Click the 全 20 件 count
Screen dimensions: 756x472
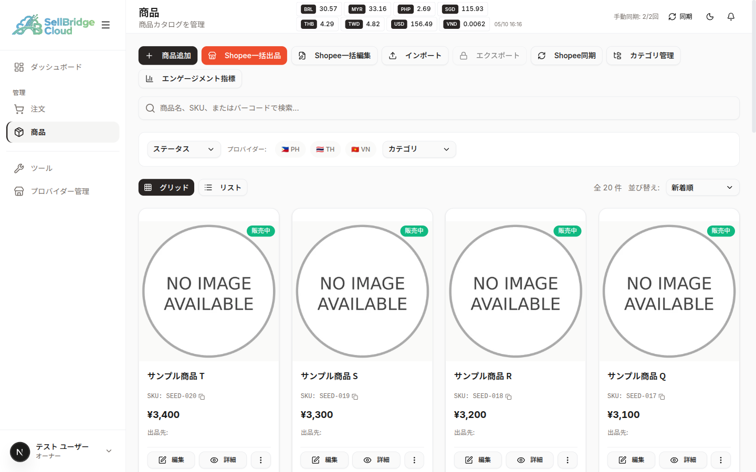(x=607, y=188)
